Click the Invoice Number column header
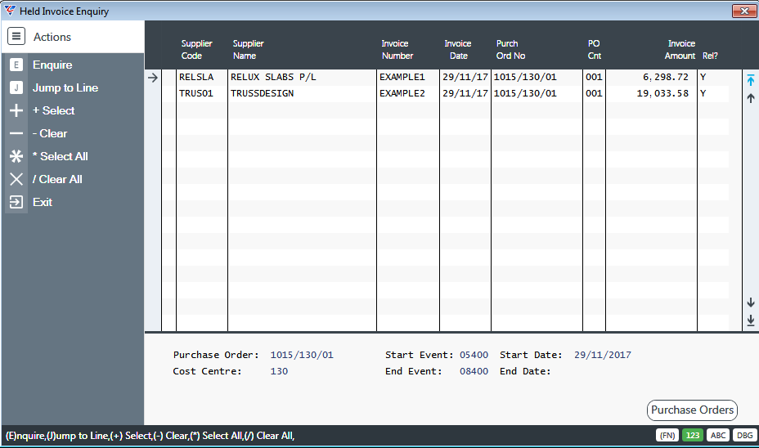This screenshot has width=759, height=448. (x=397, y=49)
